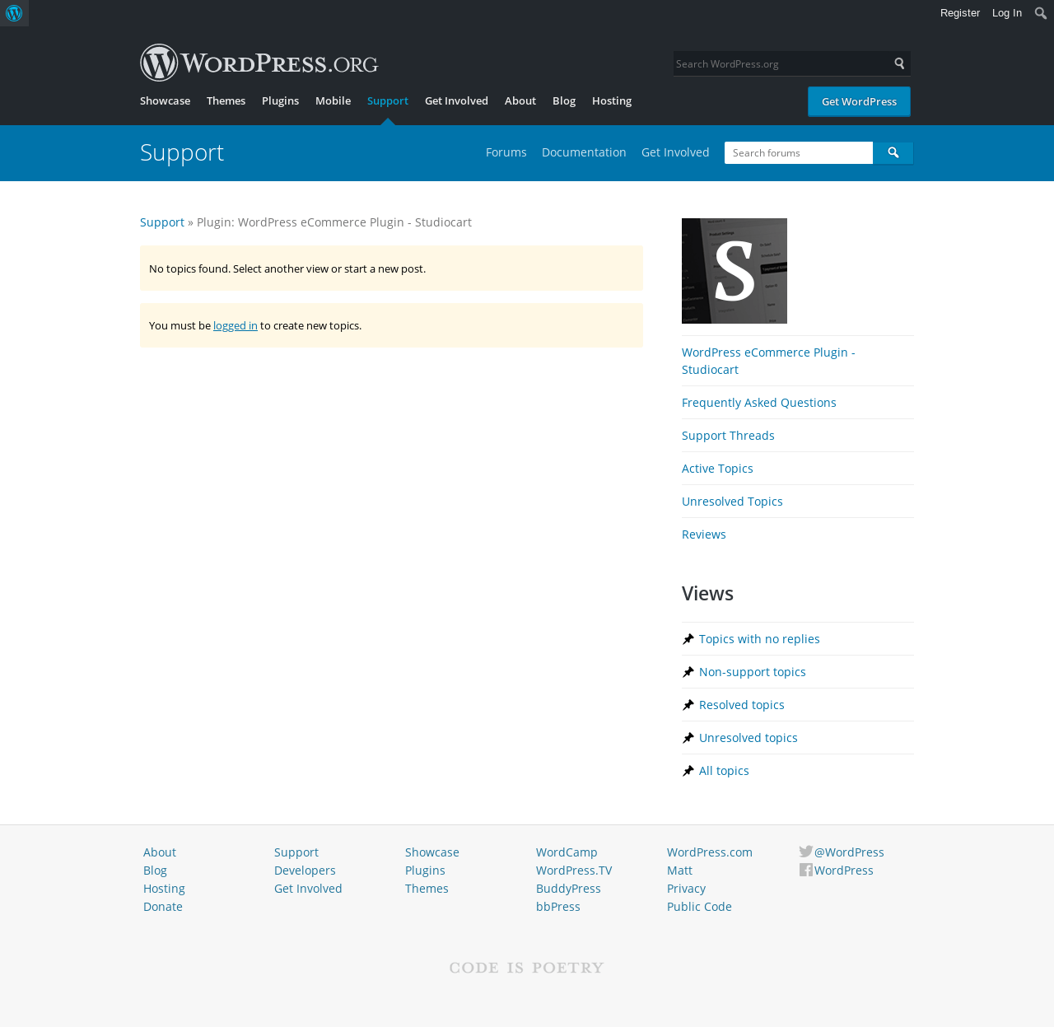Image resolution: width=1054 pixels, height=1027 pixels.
Task: Open the Plugins menu item in header
Action: click(280, 100)
